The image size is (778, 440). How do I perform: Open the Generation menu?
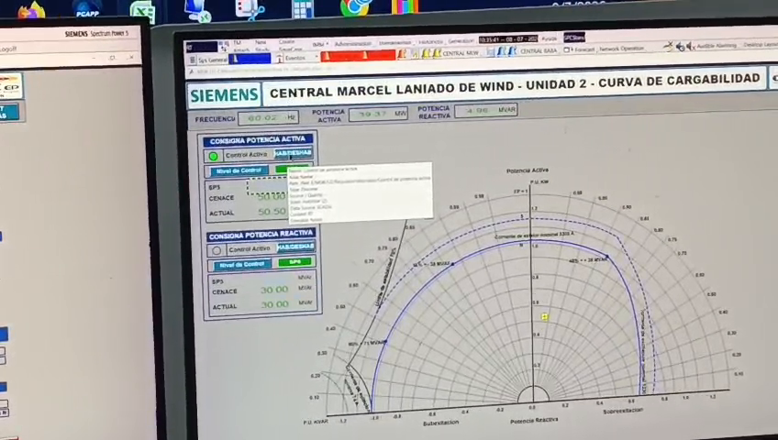(x=461, y=41)
